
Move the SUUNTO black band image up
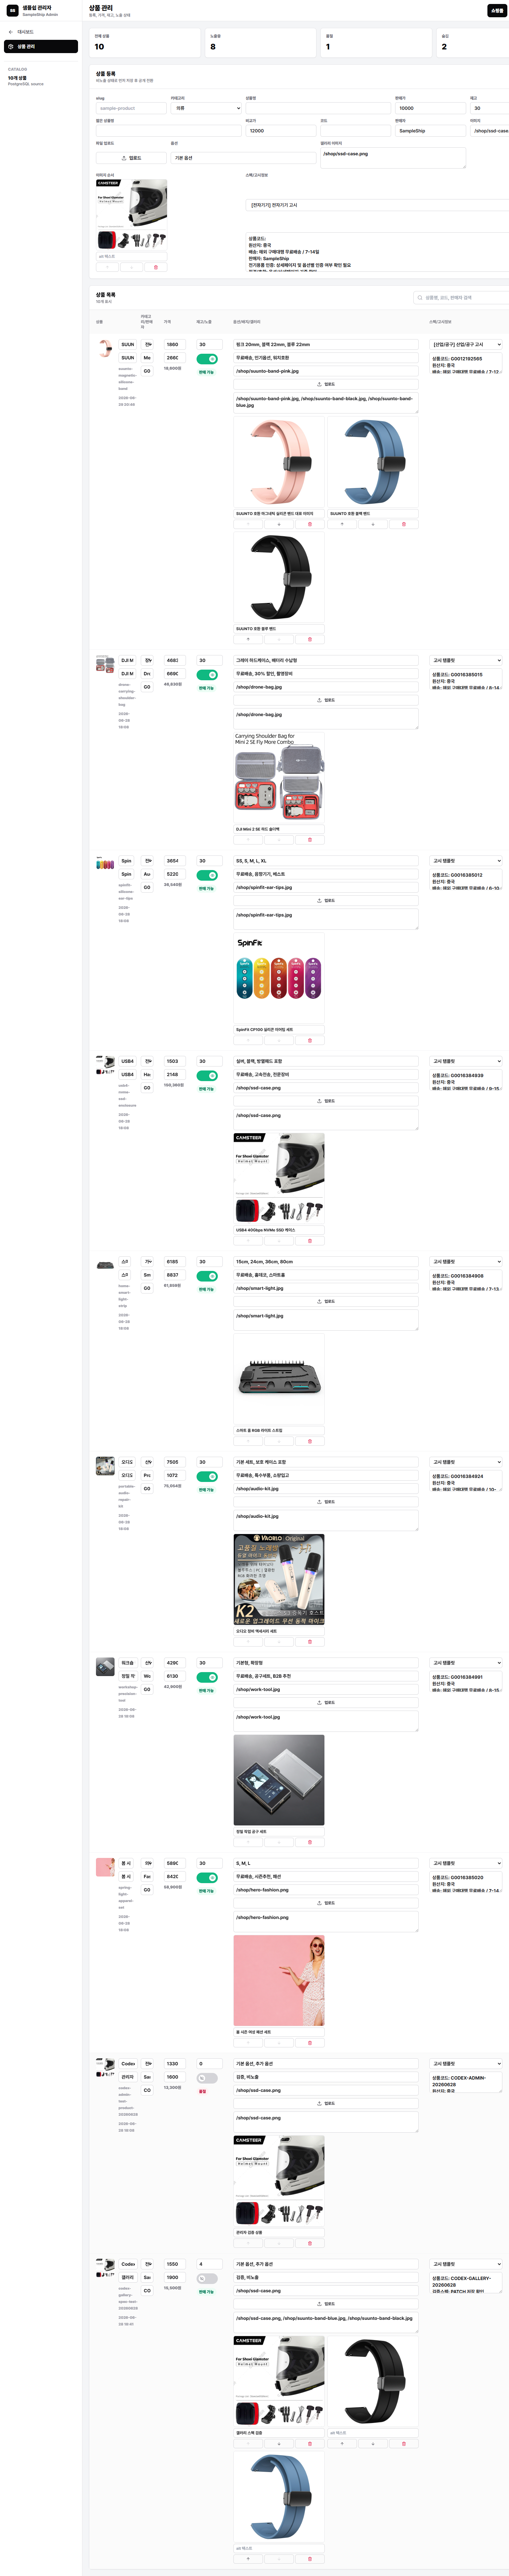pyautogui.click(x=248, y=639)
